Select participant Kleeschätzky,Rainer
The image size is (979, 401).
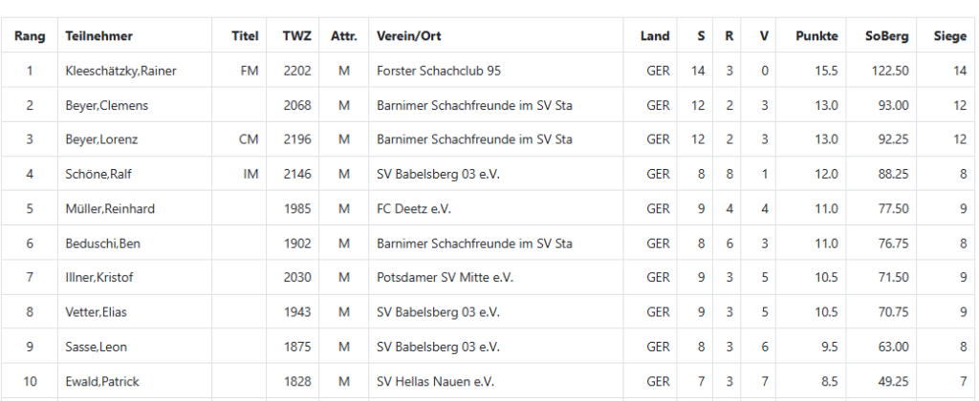[120, 71]
